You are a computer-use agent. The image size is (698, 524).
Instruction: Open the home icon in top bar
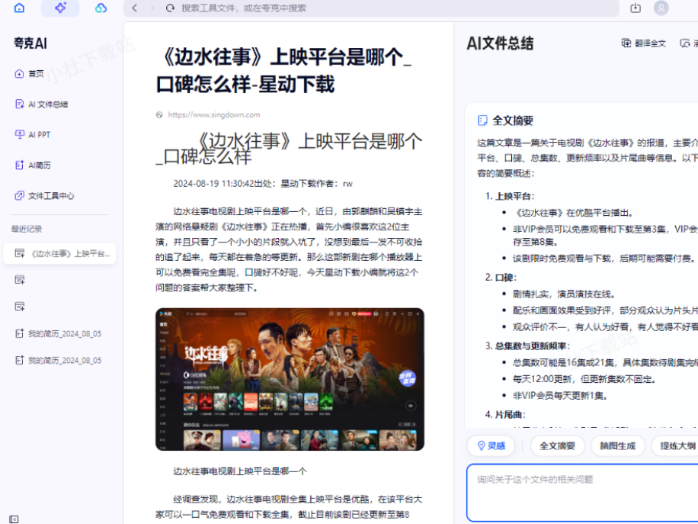[x=19, y=8]
